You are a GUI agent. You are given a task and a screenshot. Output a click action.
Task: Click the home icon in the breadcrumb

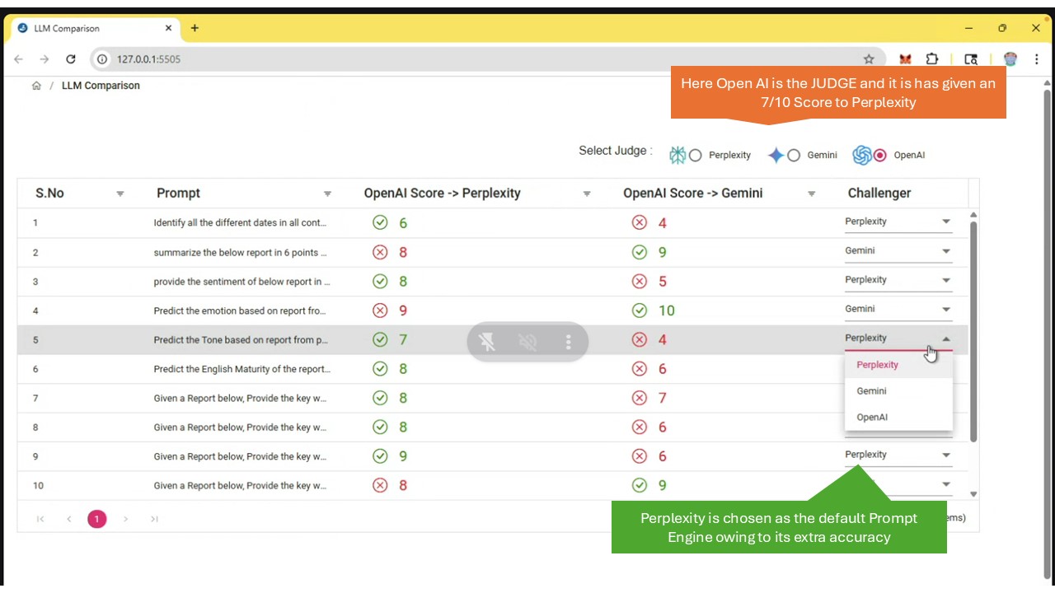click(36, 86)
